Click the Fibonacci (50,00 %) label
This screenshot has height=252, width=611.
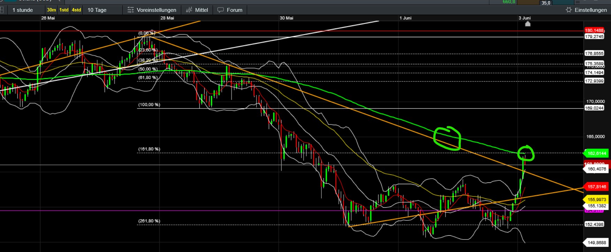point(148,69)
